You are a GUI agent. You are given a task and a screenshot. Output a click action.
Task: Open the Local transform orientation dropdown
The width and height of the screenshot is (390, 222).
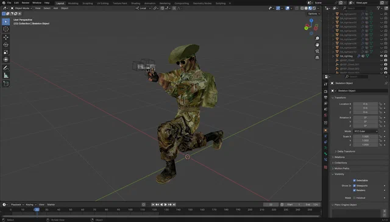pos(143,8)
